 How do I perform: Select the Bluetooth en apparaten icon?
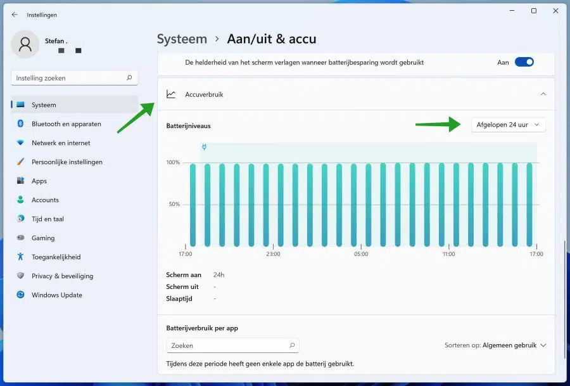[20, 124]
